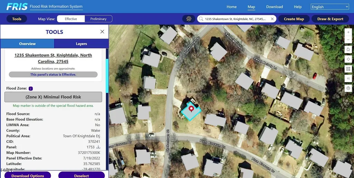This screenshot has width=354, height=178.
Task: Open the settings gear beside search
Action: (189, 19)
